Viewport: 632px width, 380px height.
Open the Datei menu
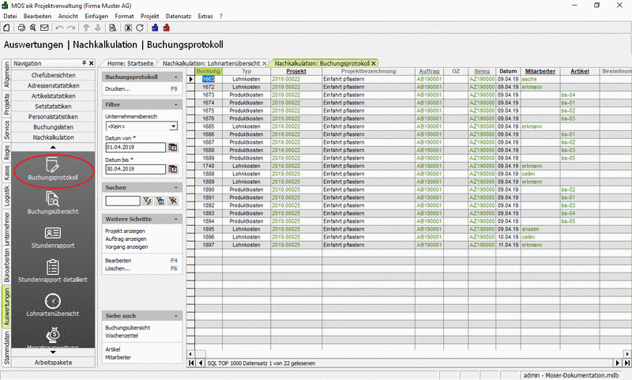click(10, 16)
